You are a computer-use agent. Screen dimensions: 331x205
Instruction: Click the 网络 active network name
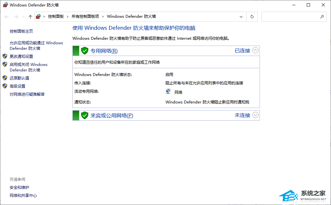tap(178, 92)
